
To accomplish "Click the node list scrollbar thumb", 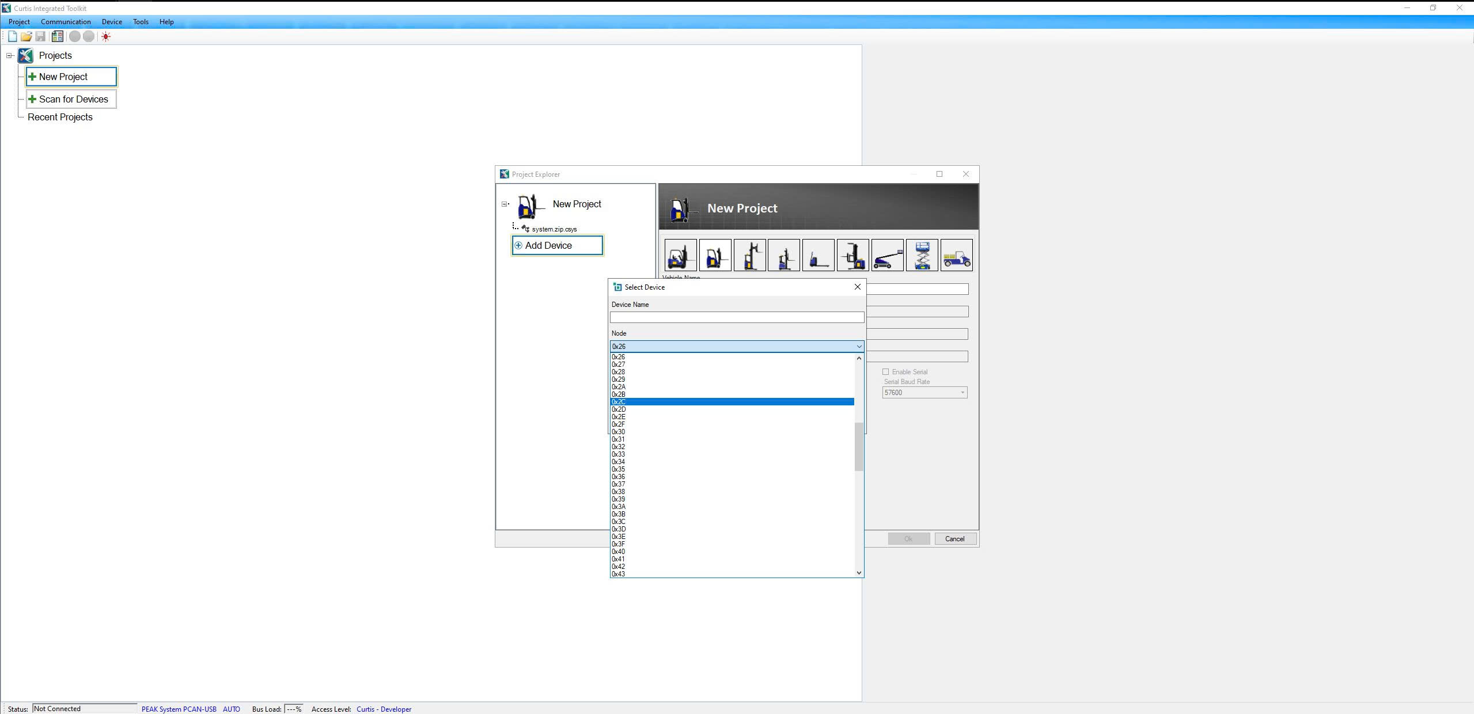I will coord(859,447).
